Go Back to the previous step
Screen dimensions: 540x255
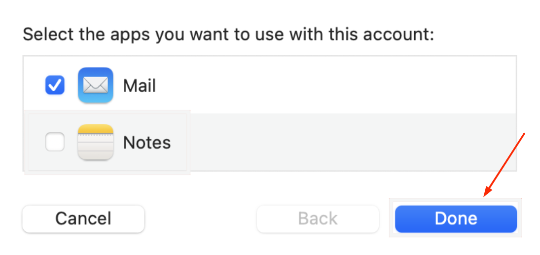tap(318, 219)
